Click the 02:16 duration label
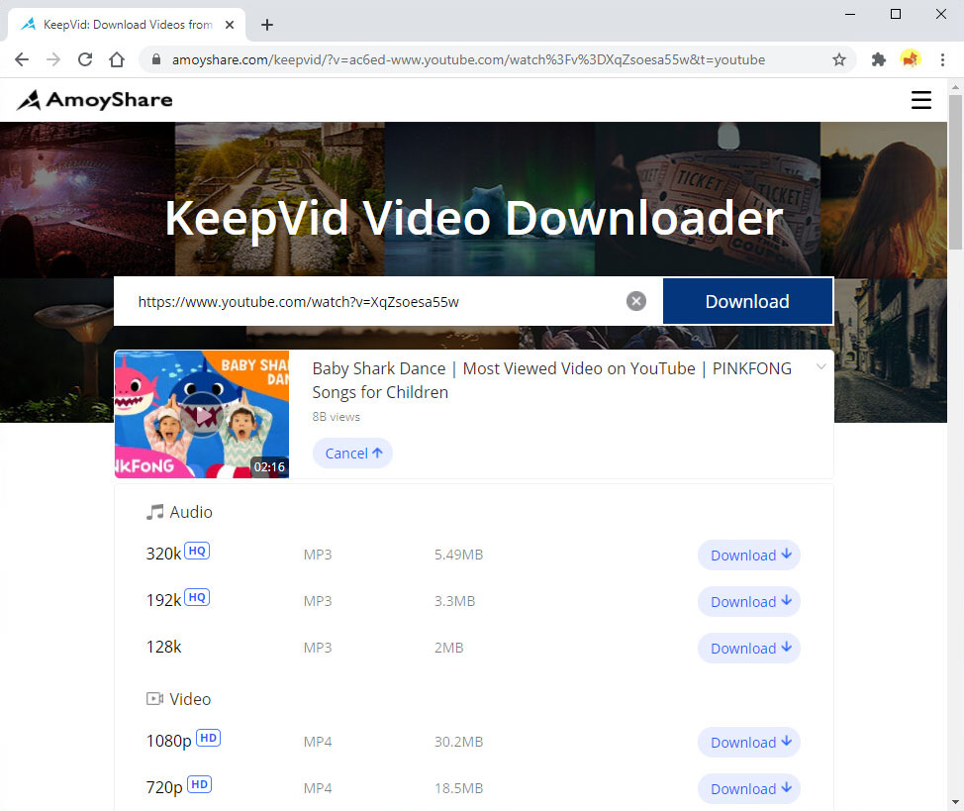The height and width of the screenshot is (811, 964). coord(269,467)
